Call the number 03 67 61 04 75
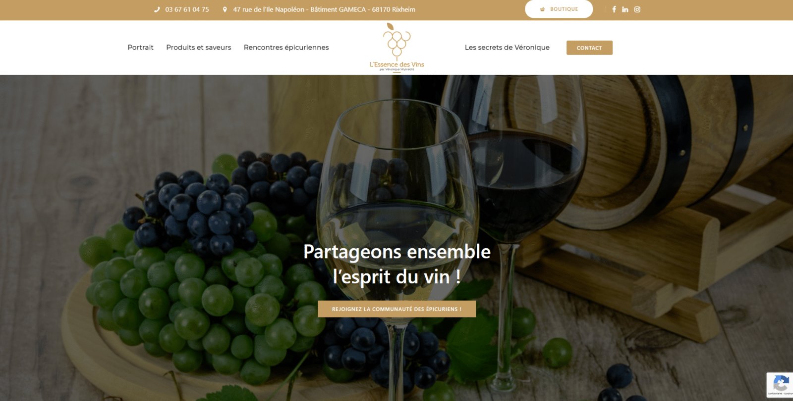The width and height of the screenshot is (793, 401). (187, 9)
